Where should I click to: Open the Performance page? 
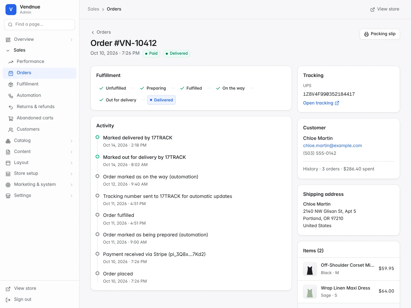(x=40, y=62)
